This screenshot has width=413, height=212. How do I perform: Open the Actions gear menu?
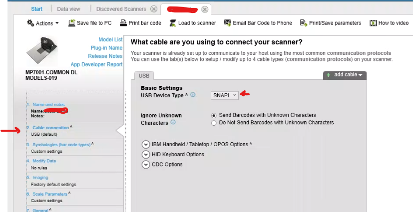pyautogui.click(x=42, y=23)
